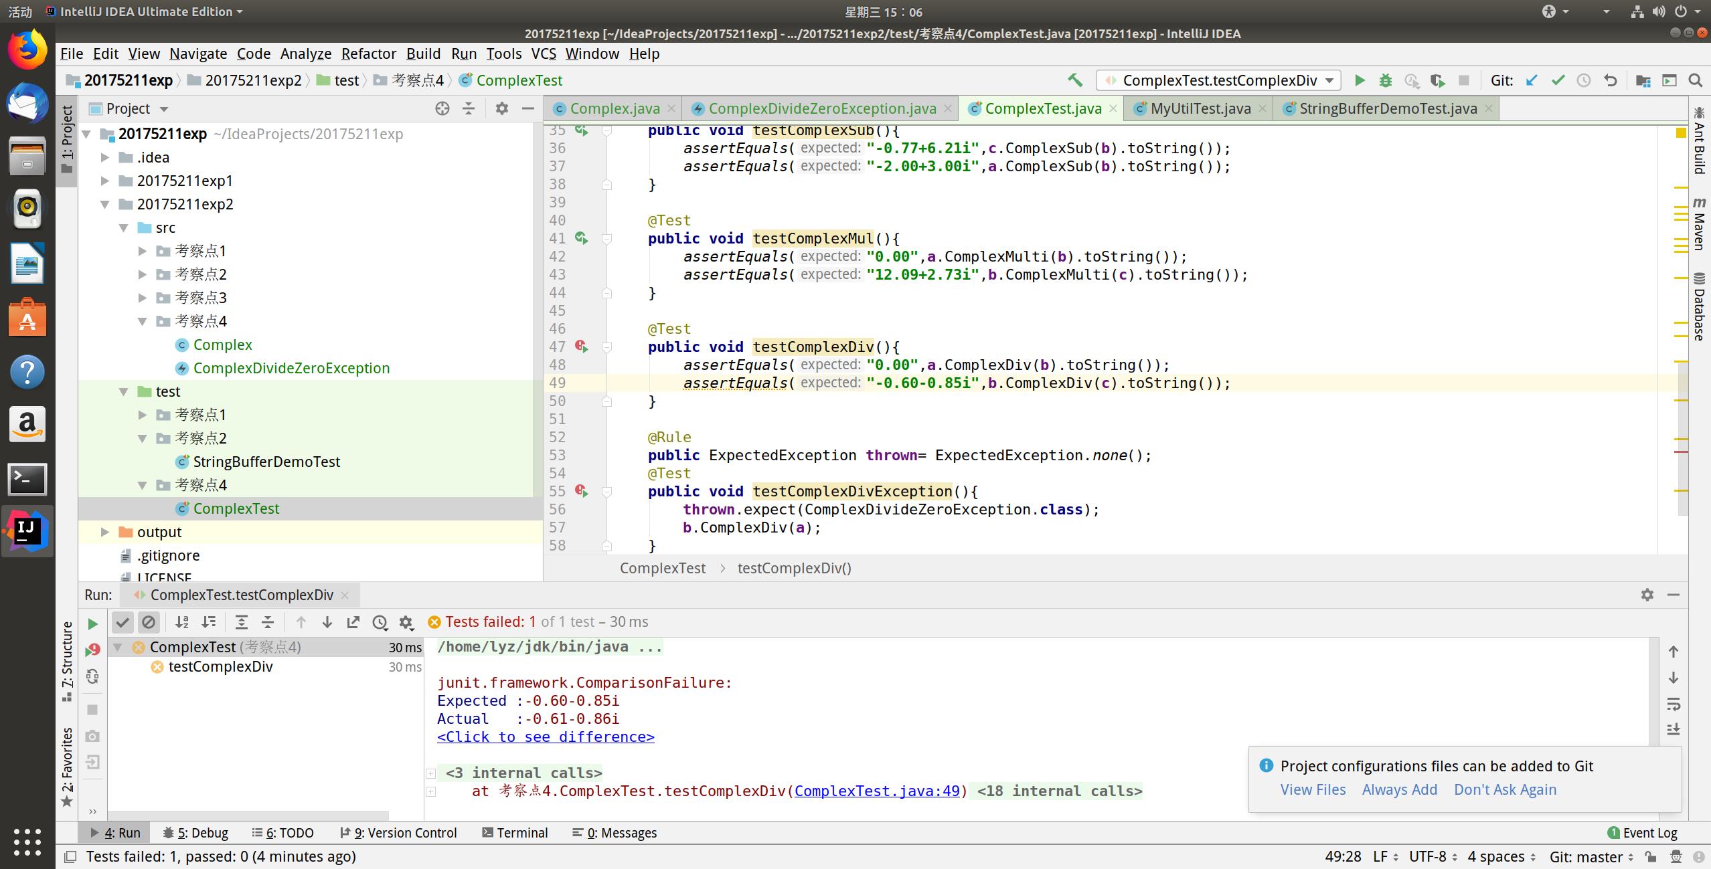Viewport: 1711px width, 869px height.
Task: Toggle the 1: Project tool window stripe
Action: click(67, 140)
